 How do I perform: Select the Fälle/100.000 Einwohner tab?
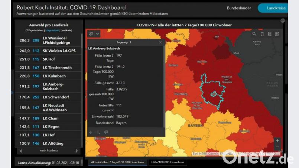click(168, 162)
